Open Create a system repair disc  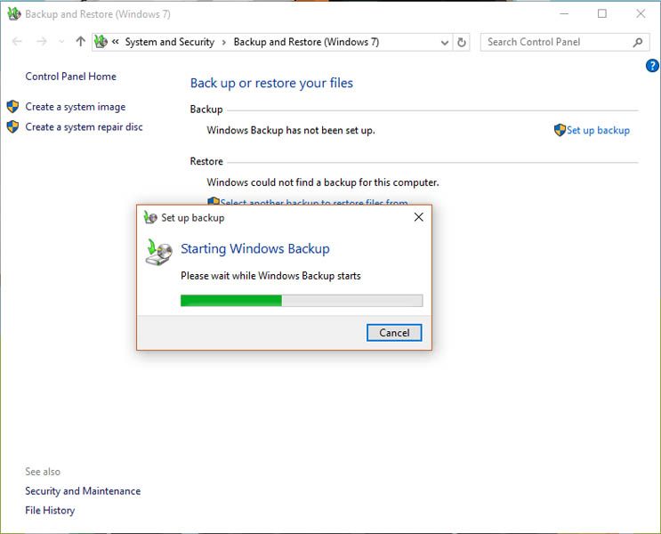[x=84, y=127]
